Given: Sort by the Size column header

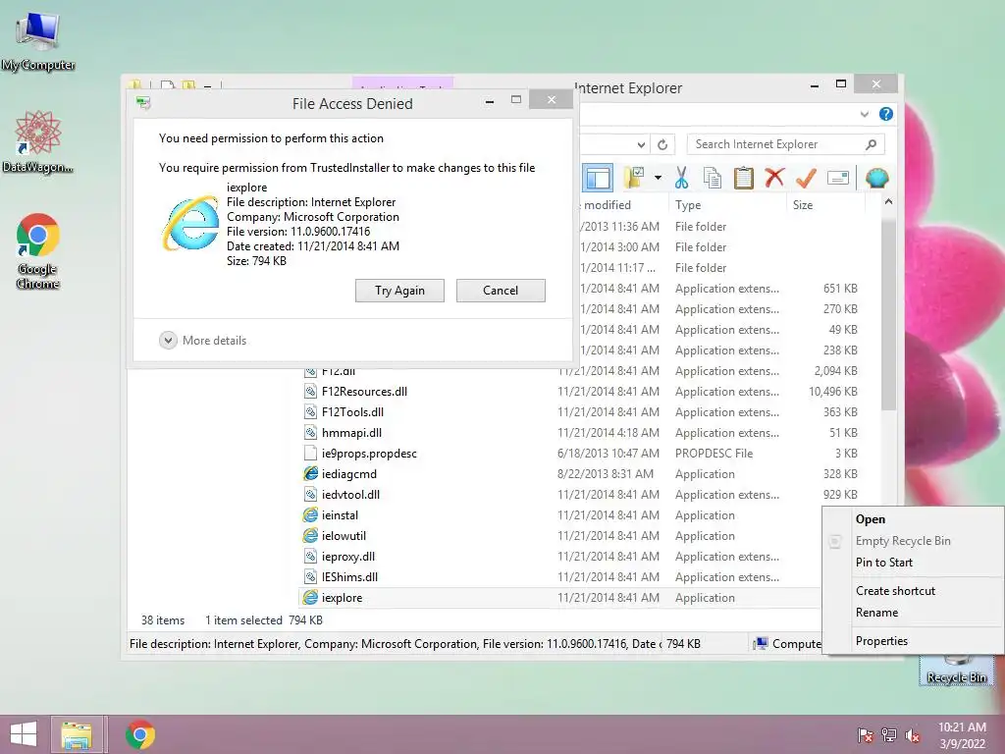Looking at the screenshot, I should pyautogui.click(x=824, y=205).
